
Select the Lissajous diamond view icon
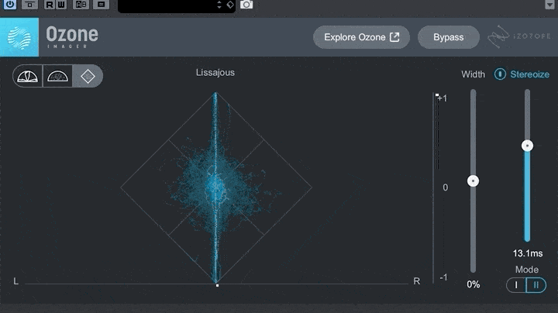[88, 76]
